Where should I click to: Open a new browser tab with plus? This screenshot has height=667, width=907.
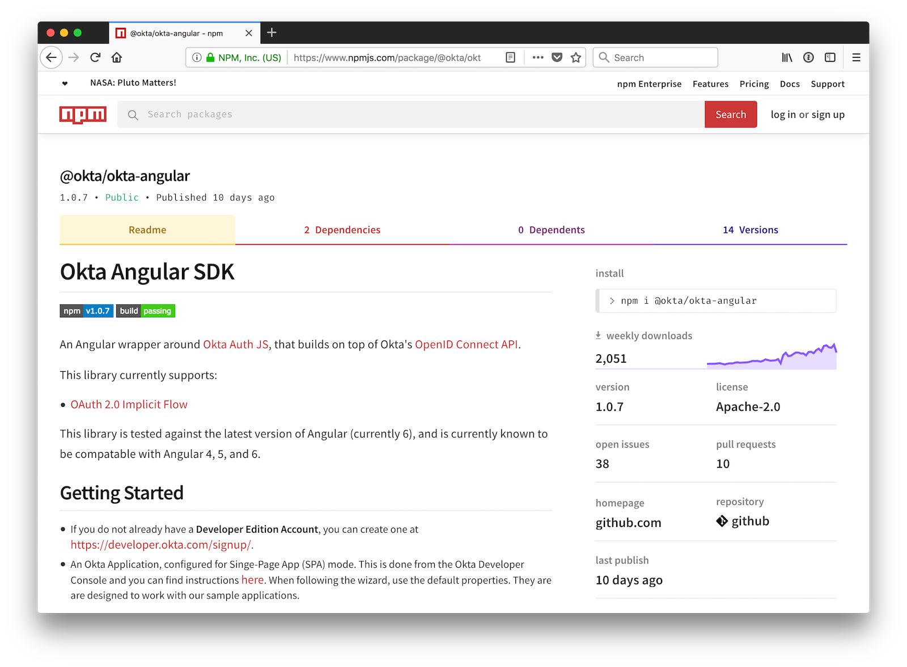(x=272, y=33)
